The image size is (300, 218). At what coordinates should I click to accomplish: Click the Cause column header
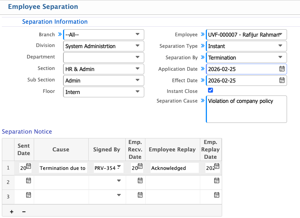point(61,150)
